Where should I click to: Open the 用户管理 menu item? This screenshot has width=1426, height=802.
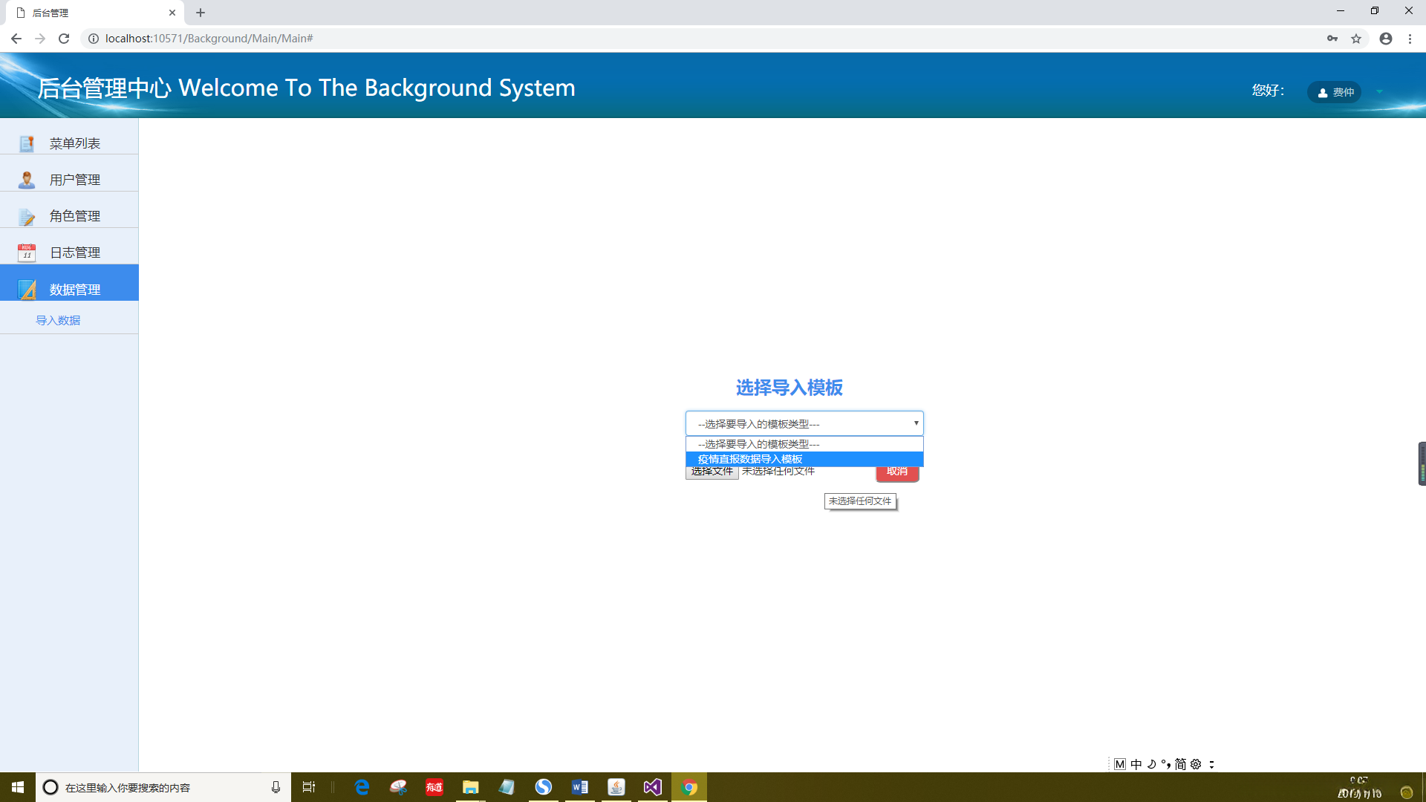(75, 180)
